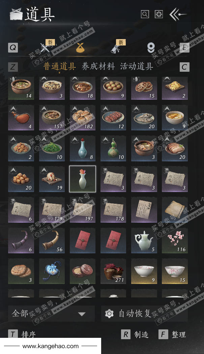The height and width of the screenshot is (354, 204).
Task: Open the scroll category icon marked new
Action: [x=116, y=47]
